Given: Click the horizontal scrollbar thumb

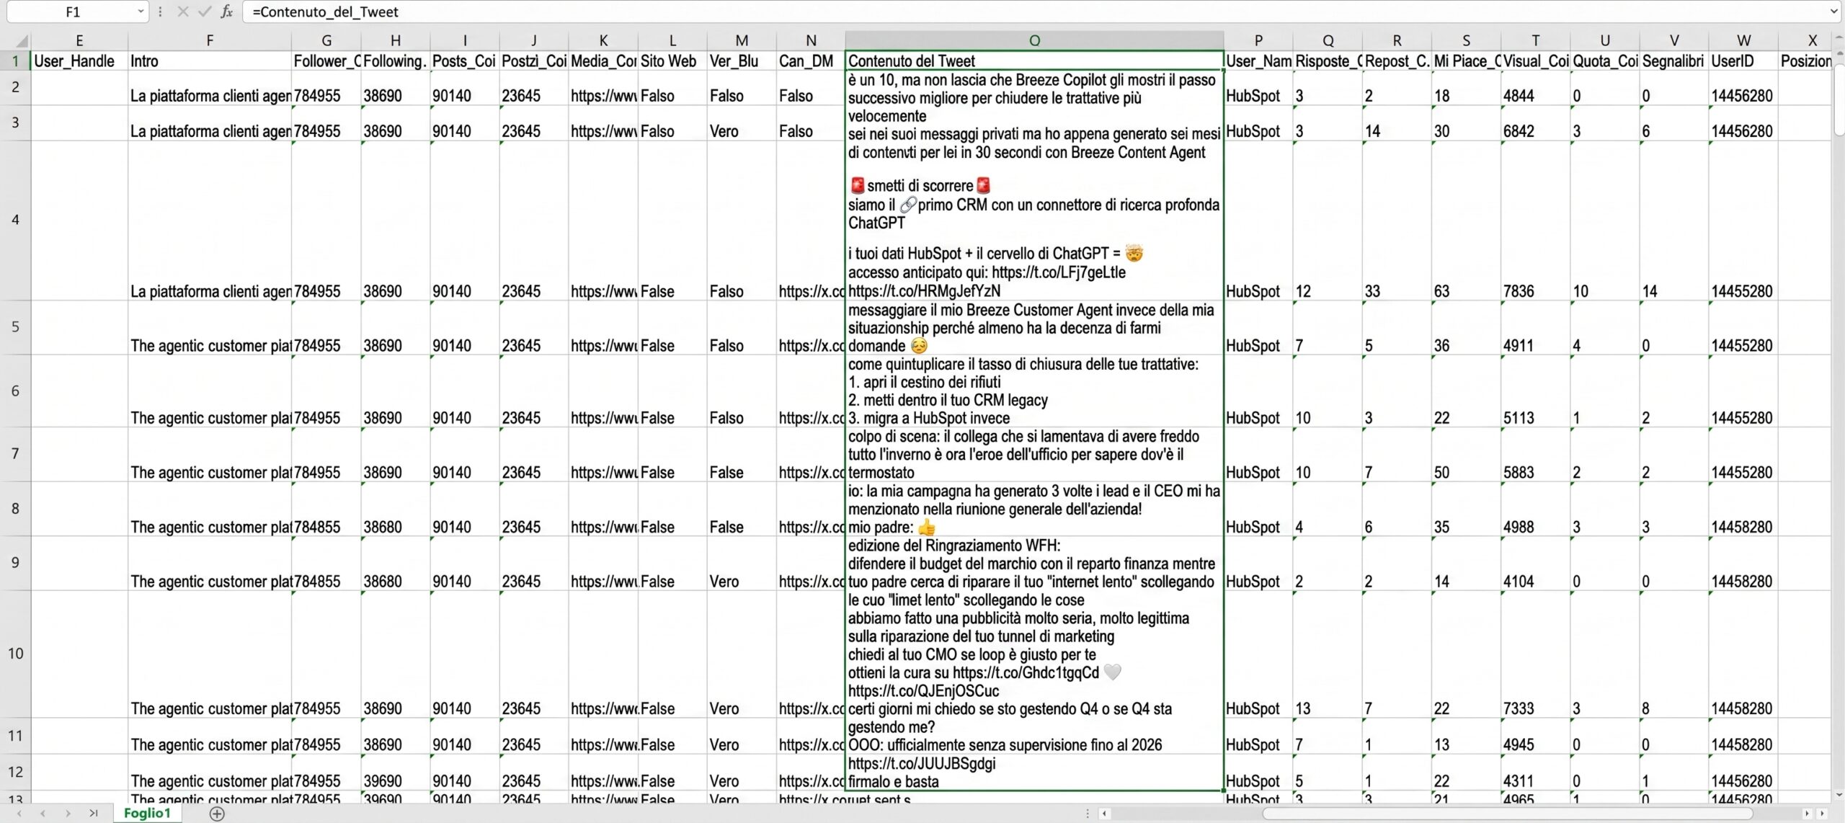Looking at the screenshot, I should [1506, 814].
